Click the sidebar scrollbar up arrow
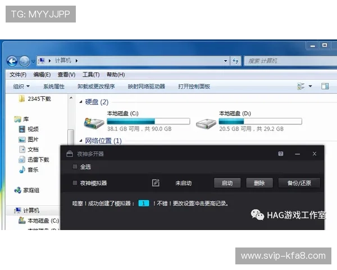337x270 pixels. pos(71,98)
